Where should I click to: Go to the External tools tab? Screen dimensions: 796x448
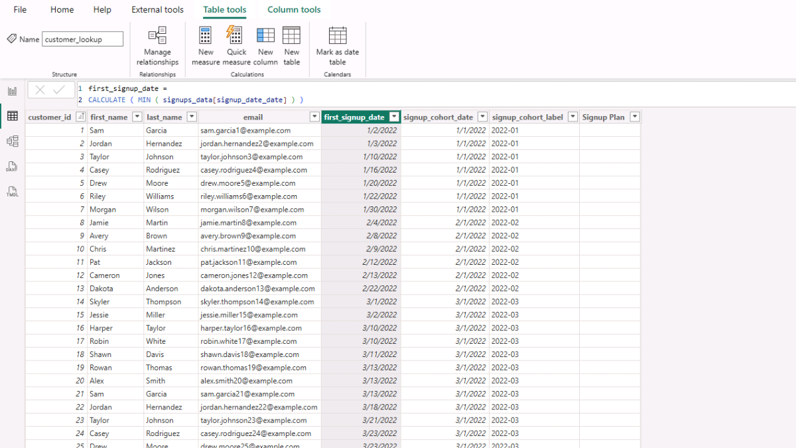(x=157, y=10)
